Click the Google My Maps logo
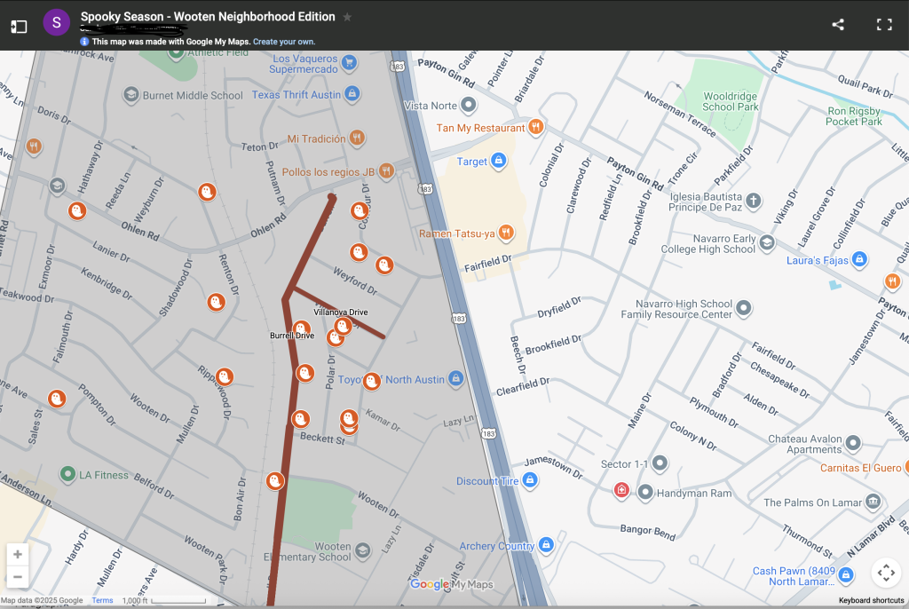 pos(452,584)
